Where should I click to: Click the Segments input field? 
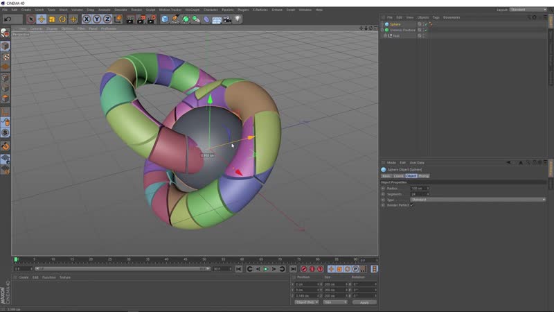(418, 194)
